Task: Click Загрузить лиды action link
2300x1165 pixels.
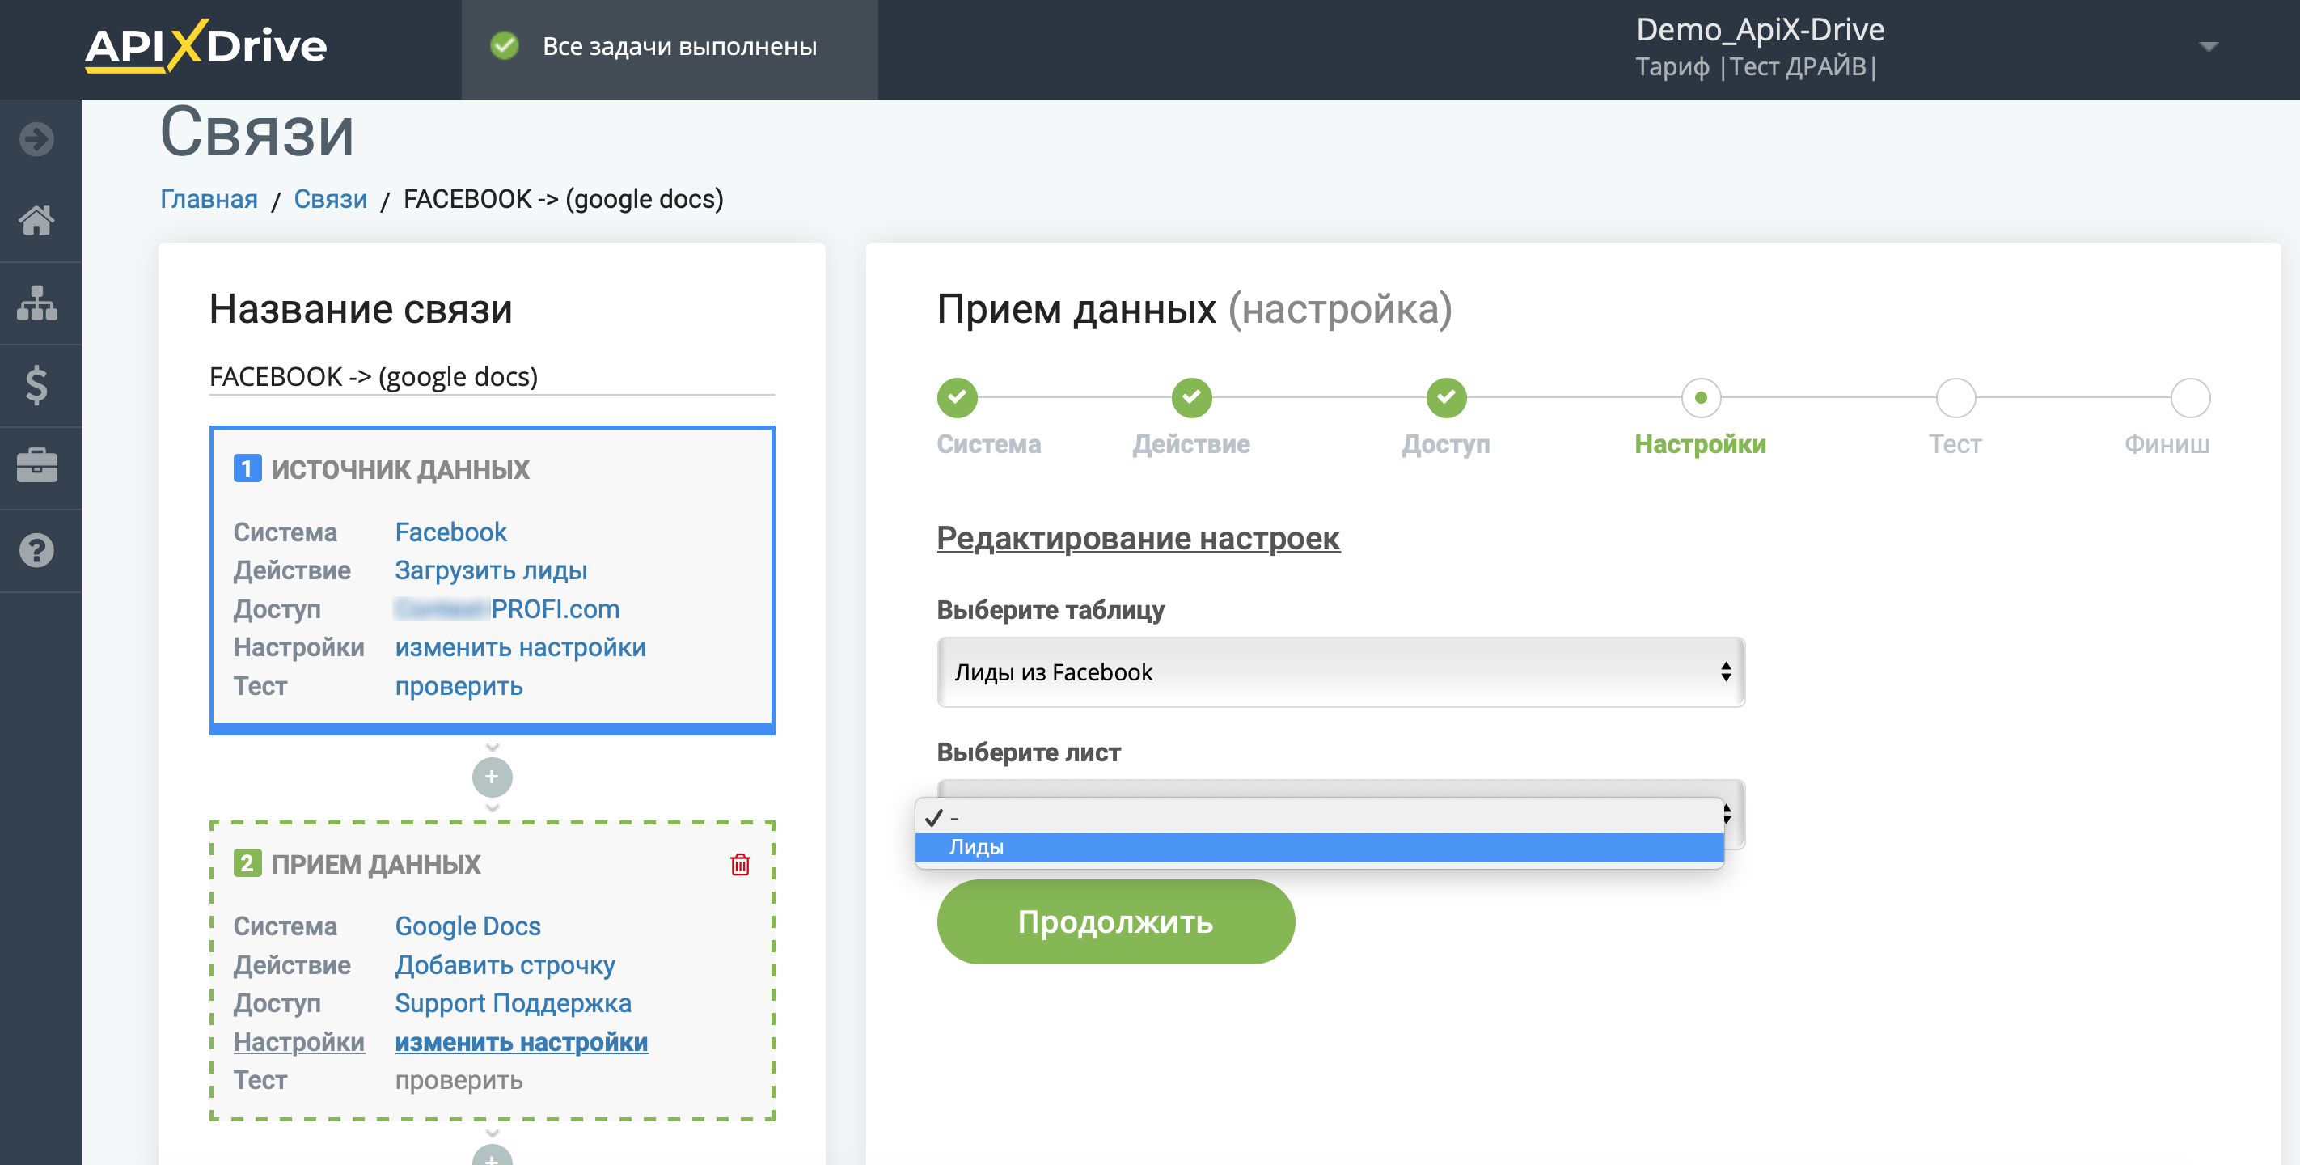Action: [x=490, y=570]
